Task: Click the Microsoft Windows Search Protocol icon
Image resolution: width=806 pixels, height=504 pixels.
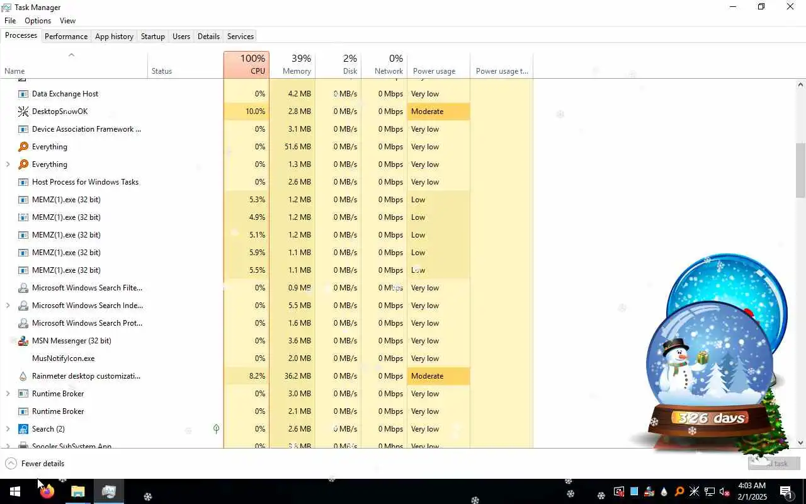Action: pyautogui.click(x=23, y=323)
